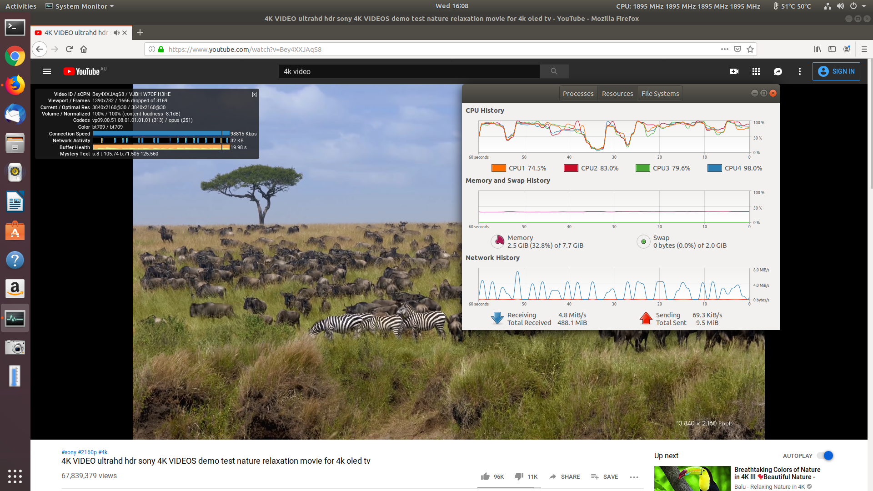Change CPU1 orange color swatch
The width and height of the screenshot is (873, 491).
499,168
